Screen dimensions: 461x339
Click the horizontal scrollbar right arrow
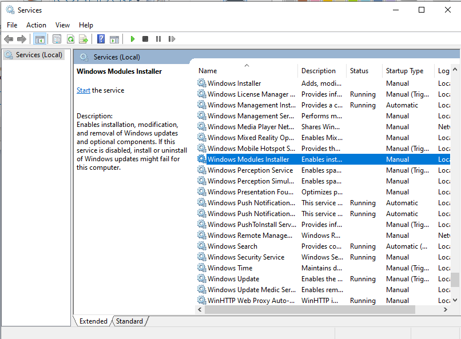click(446, 309)
